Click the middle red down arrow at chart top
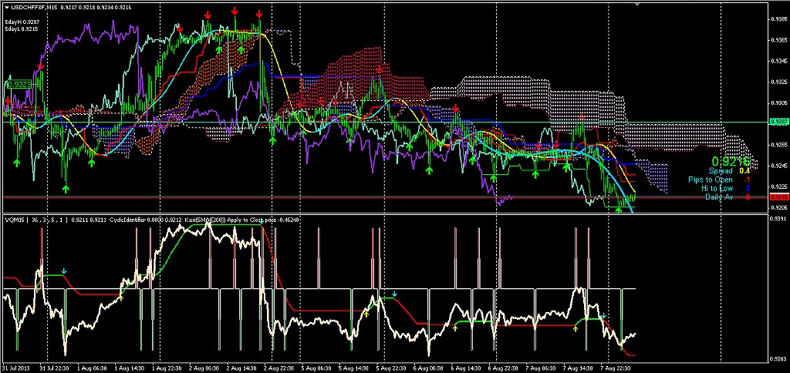The height and width of the screenshot is (373, 790). pos(235,11)
